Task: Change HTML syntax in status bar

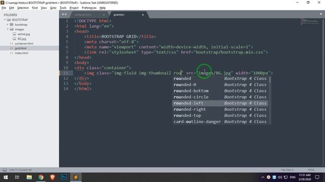Action: click(x=311, y=170)
